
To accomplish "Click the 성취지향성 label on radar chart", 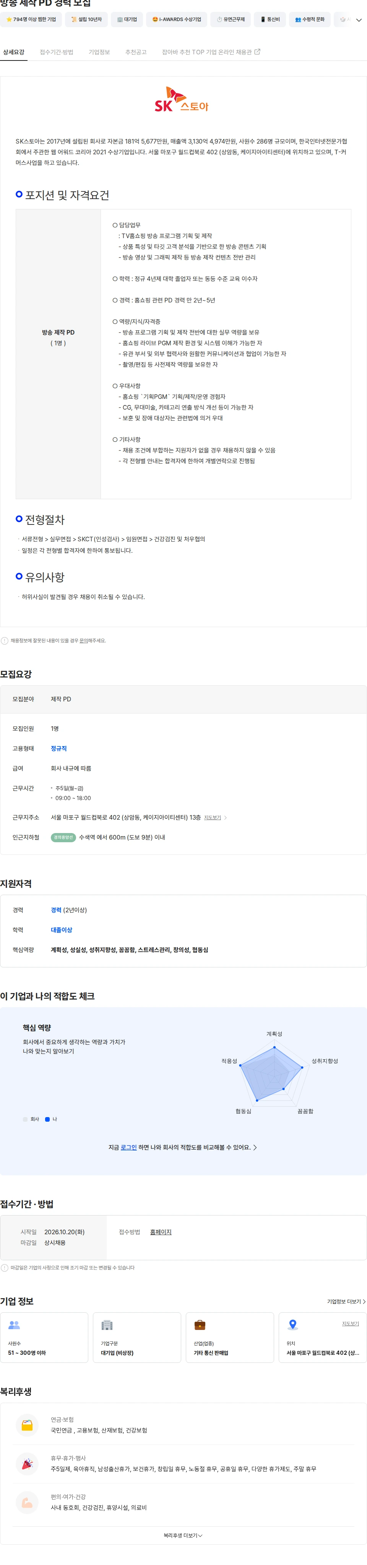I will (325, 1061).
